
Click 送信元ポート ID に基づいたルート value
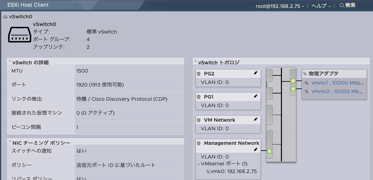tap(116, 165)
